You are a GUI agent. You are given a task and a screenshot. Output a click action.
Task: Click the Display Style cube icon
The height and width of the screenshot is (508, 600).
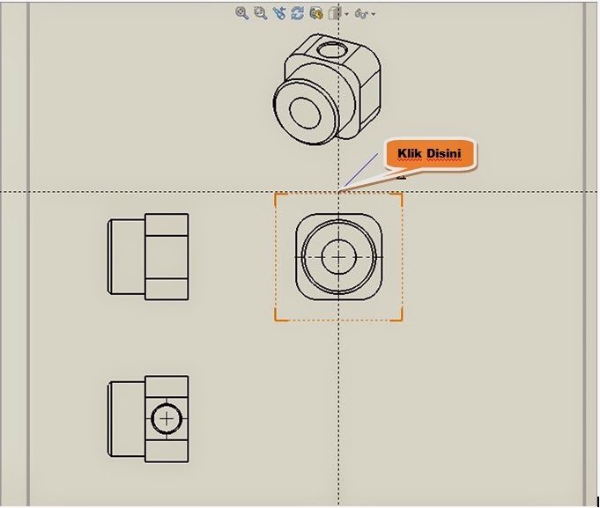335,13
